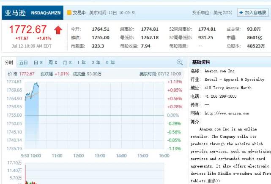Click the 1774.81 top price axis label
271x184 pixels.
[14, 82]
